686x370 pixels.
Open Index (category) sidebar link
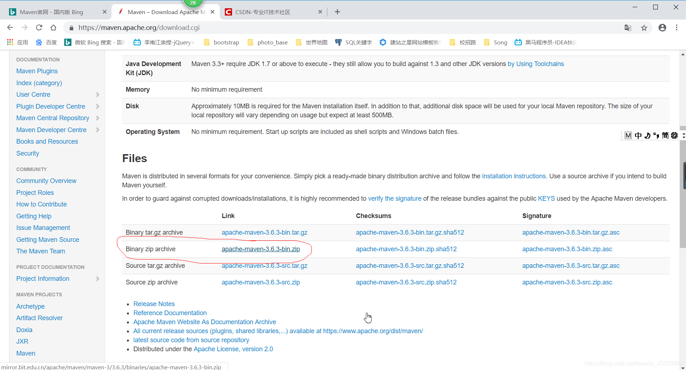tap(39, 83)
